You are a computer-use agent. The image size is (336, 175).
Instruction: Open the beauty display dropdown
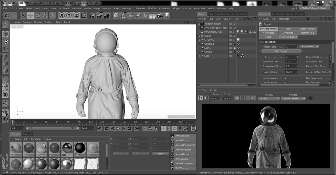click(x=269, y=99)
